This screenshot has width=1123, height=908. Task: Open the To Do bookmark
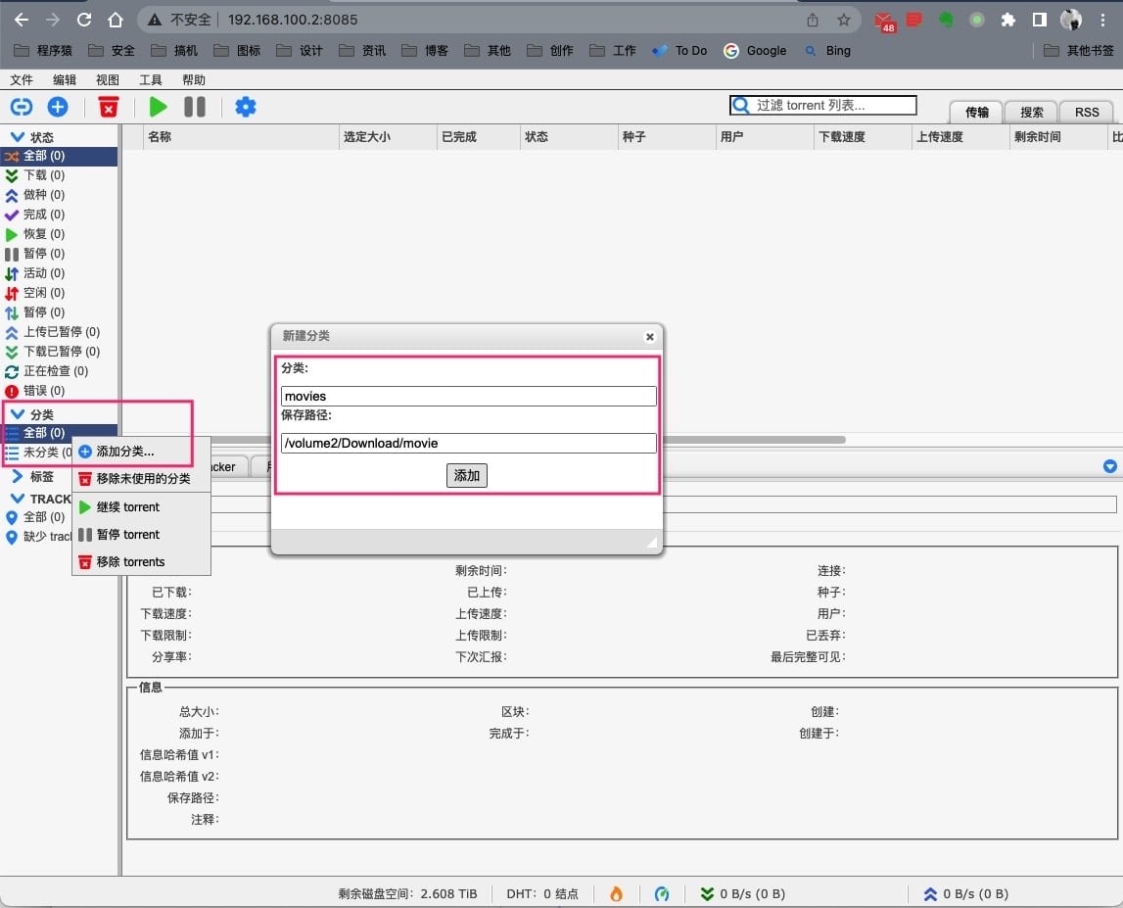(679, 51)
